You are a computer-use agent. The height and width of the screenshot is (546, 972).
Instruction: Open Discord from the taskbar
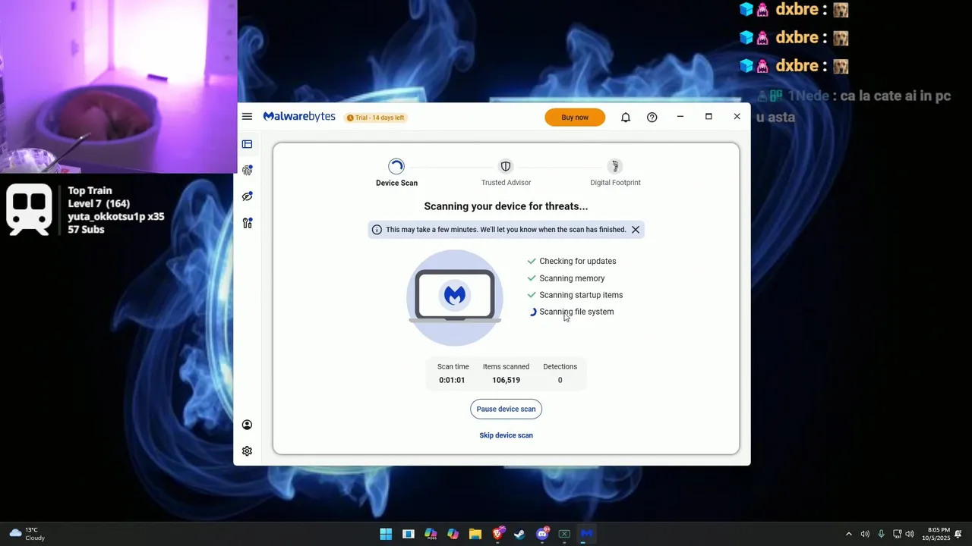[542, 534]
